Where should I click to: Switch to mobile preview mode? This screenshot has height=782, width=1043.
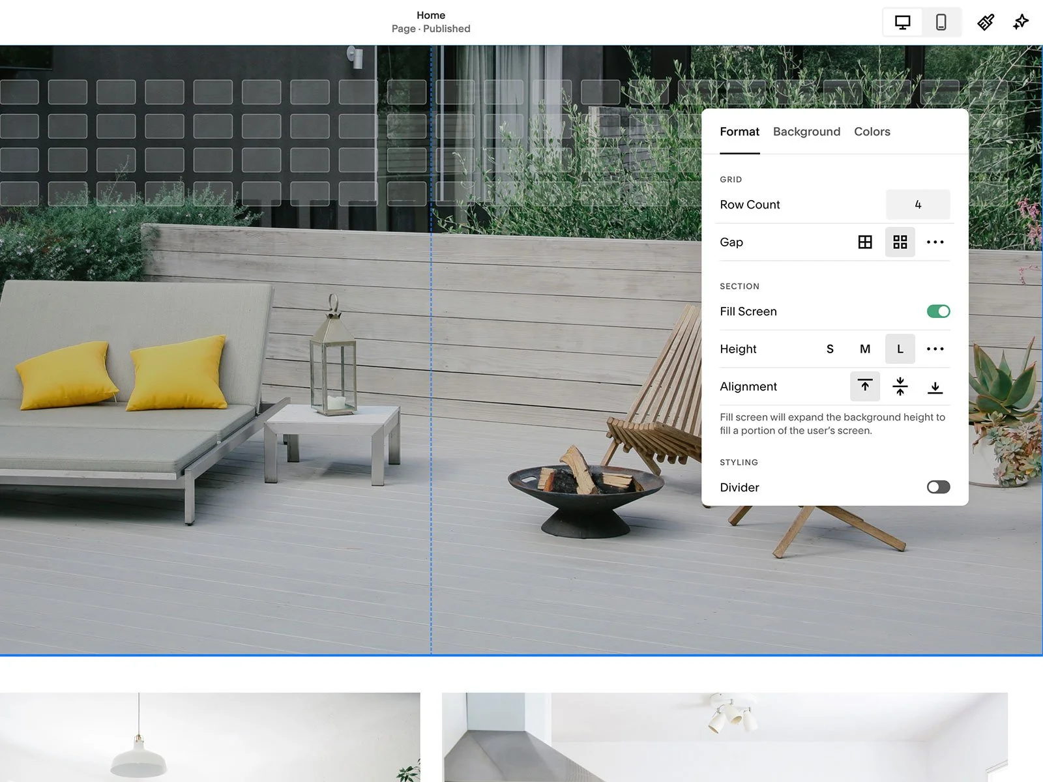click(x=941, y=22)
